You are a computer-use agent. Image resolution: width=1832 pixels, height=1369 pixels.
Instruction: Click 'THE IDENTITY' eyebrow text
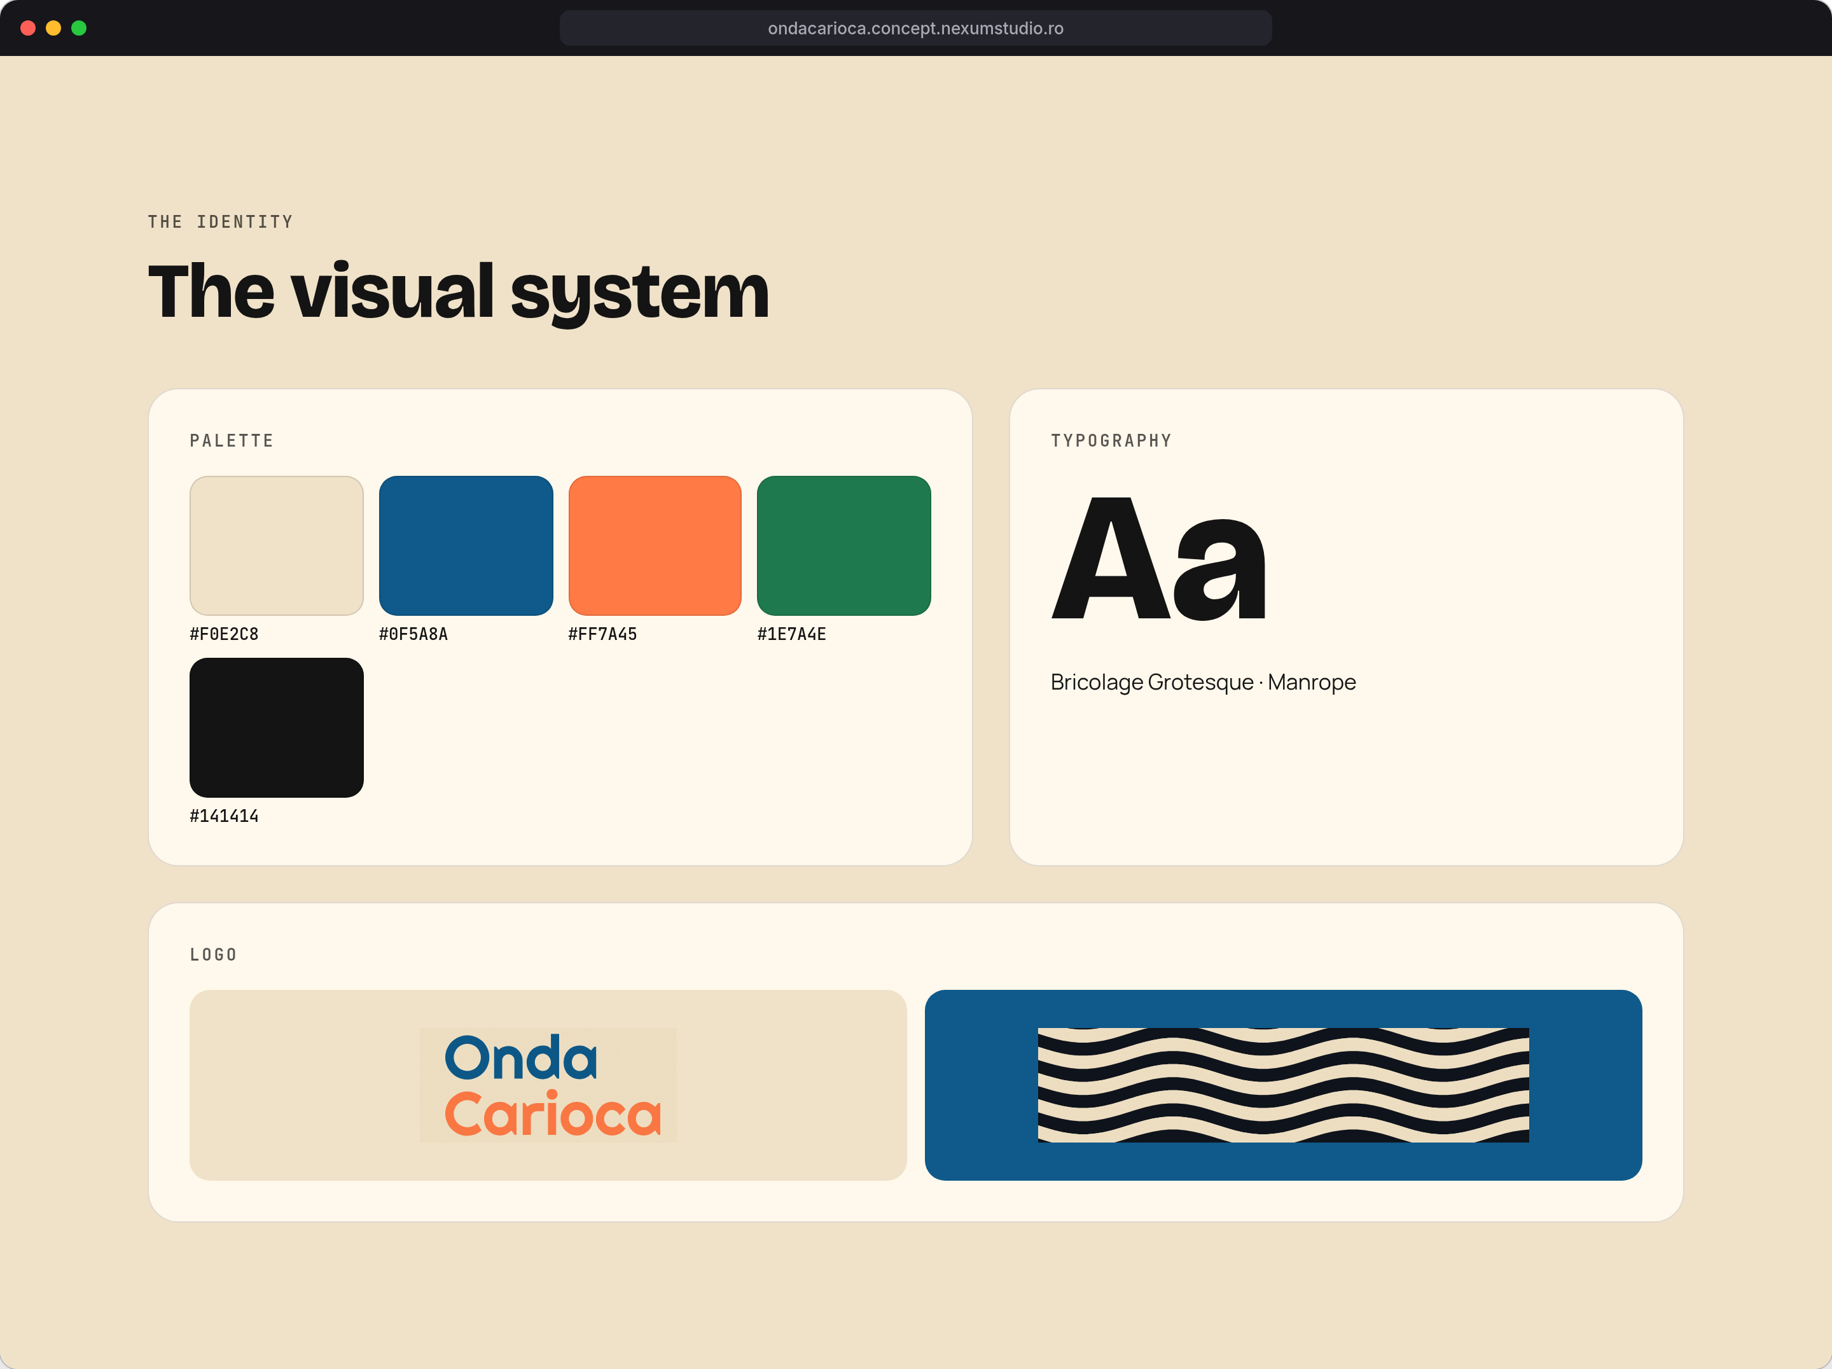pos(220,222)
